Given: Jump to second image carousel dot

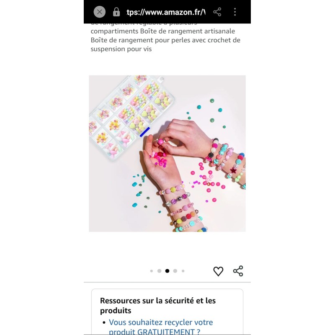Looking at the screenshot, I should pyautogui.click(x=160, y=271).
